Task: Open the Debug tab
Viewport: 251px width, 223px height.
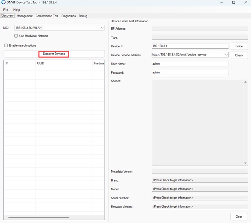Action: point(83,16)
